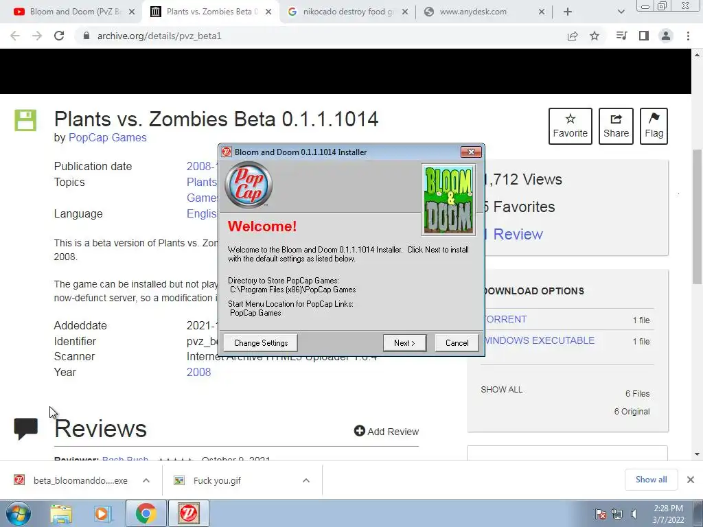703x527 pixels.
Task: Download the TORRENT file option
Action: 505,319
